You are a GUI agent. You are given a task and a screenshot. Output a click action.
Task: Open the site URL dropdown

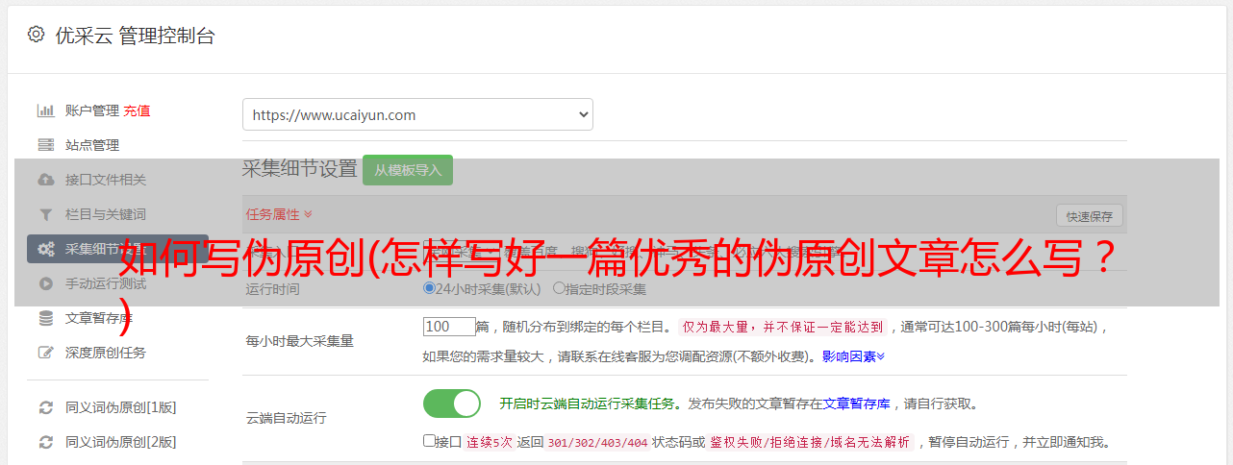coord(417,114)
